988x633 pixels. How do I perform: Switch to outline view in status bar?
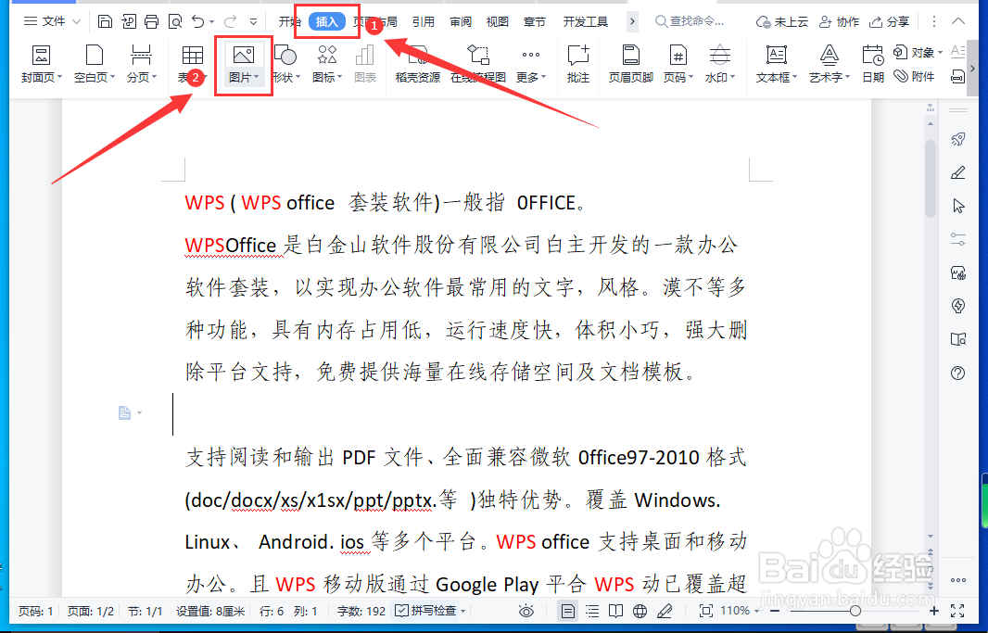(592, 611)
